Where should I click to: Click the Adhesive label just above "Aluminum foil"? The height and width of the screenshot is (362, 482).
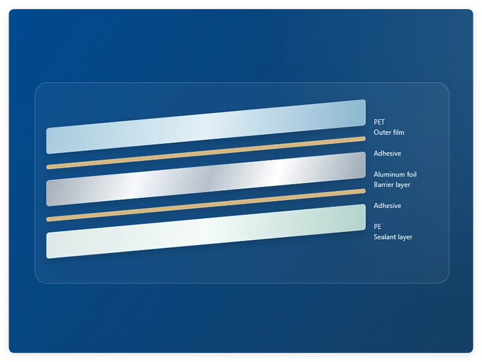(387, 153)
